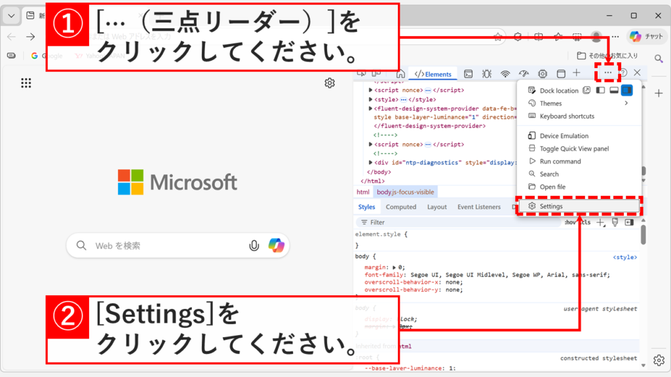Open the Console drawer icon in DevTools
Image resolution: width=671 pixels, height=377 pixels.
469,74
